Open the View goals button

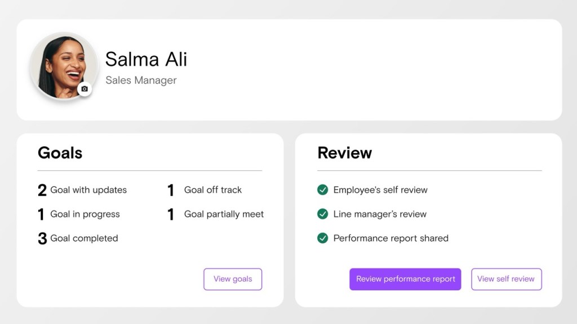pyautogui.click(x=233, y=279)
